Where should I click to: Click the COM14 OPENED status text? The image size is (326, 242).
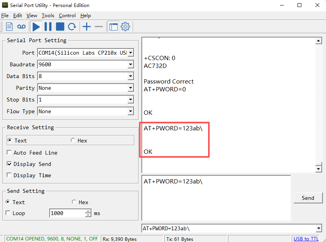tap(52, 239)
